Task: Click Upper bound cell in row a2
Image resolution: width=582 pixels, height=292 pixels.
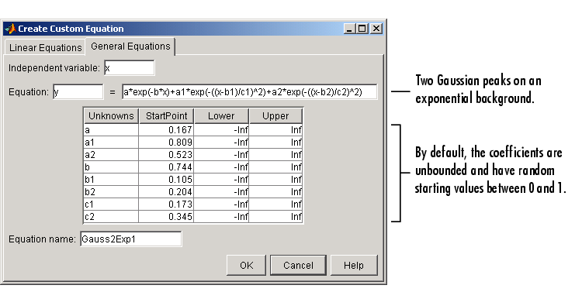Action: [275, 155]
